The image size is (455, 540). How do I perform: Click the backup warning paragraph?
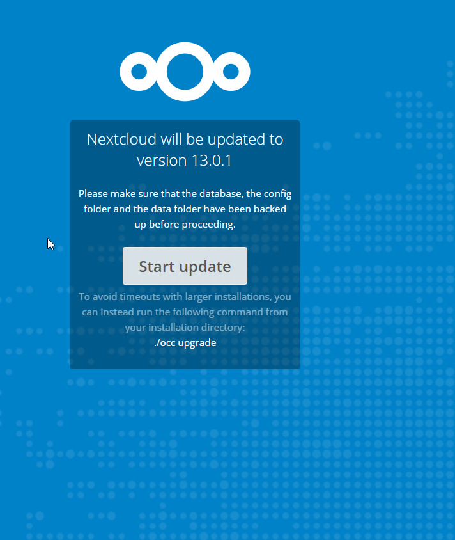point(185,209)
